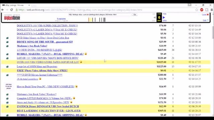Image resolution: width=214 pixels, height=120 pixels.
Task: Click camera icon beside DVD Make Money listing
Action: (7, 38)
